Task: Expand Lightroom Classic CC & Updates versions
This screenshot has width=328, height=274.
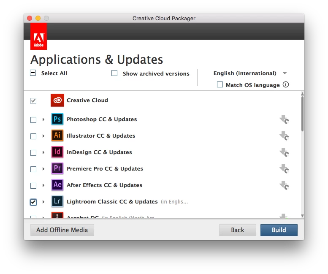Action: 43,202
